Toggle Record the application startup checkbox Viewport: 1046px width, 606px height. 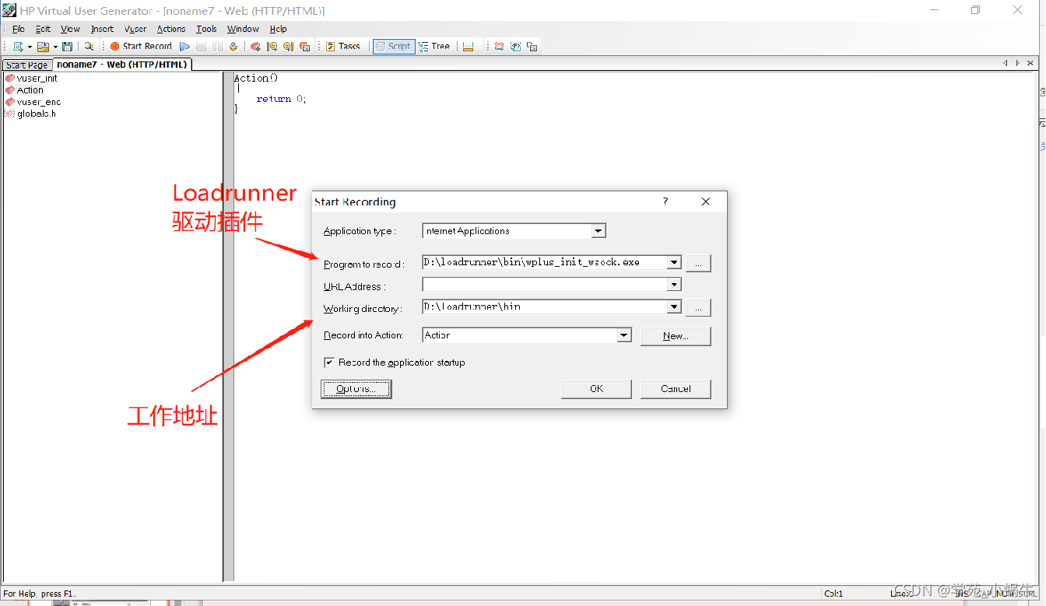coord(329,363)
